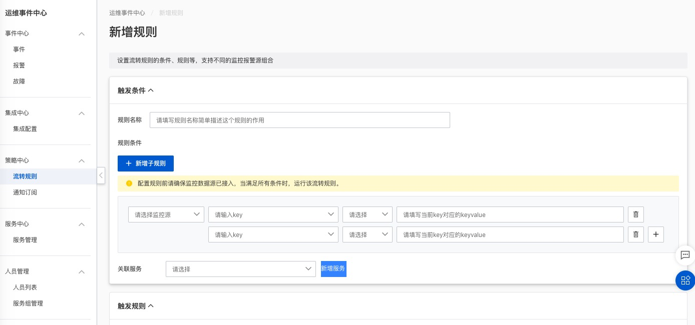Delete the second key condition row
Screen dimensions: 695x325
pos(636,234)
